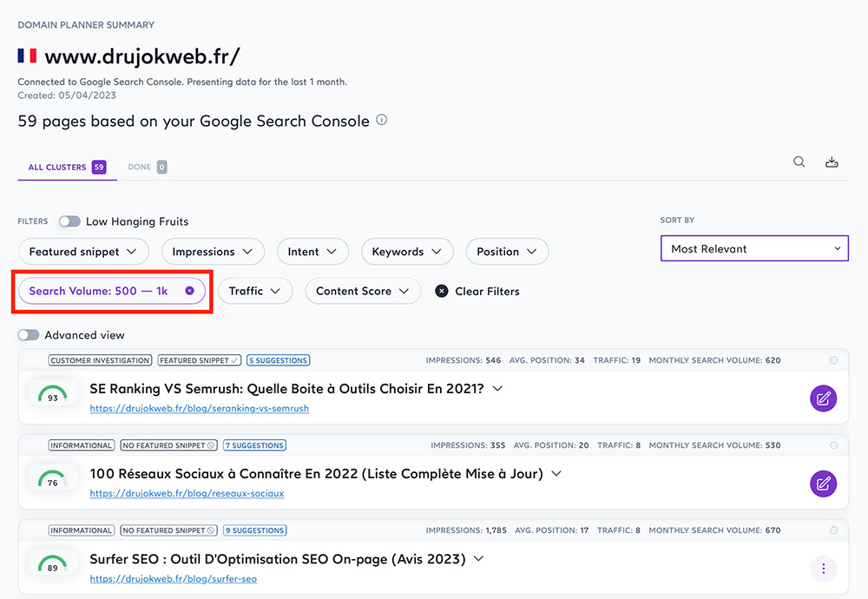Expand the 100 Réseaux Sociaux cluster chevron
Viewport: 868px width, 599px height.
click(556, 474)
